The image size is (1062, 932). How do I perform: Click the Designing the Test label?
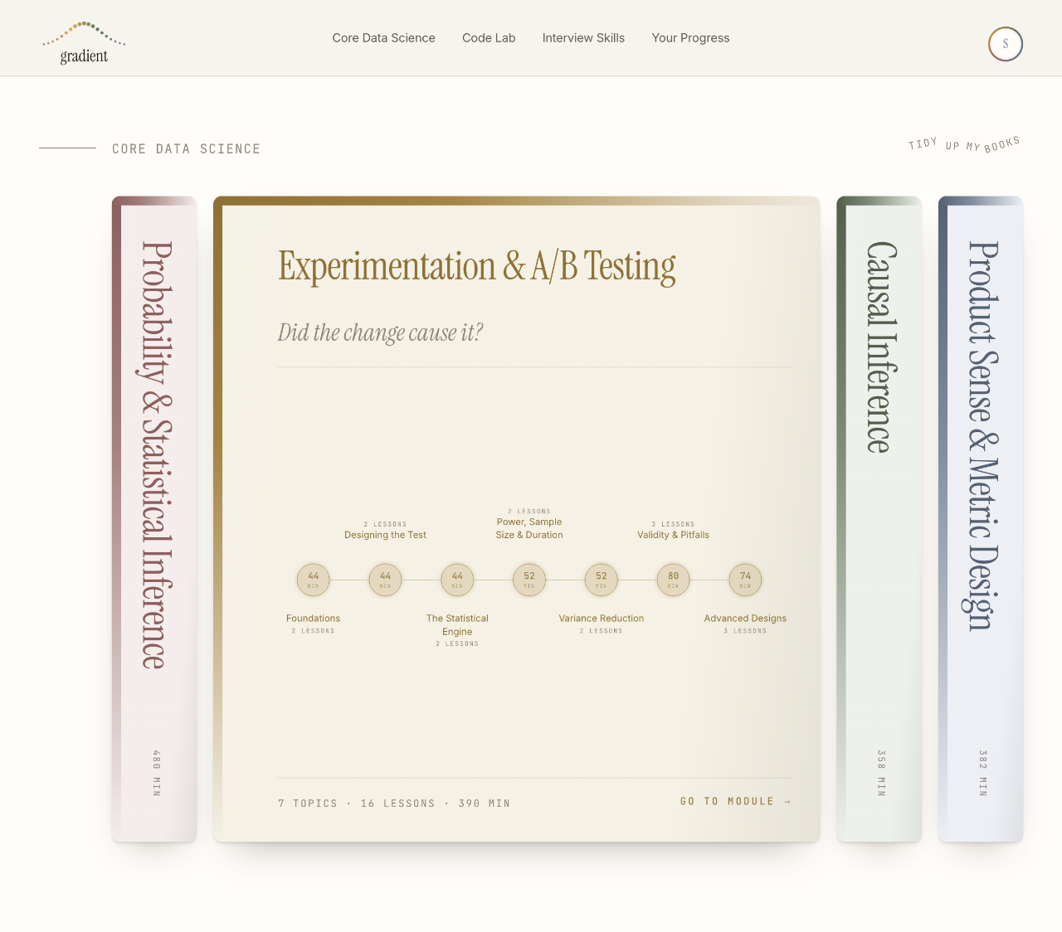pyautogui.click(x=385, y=535)
